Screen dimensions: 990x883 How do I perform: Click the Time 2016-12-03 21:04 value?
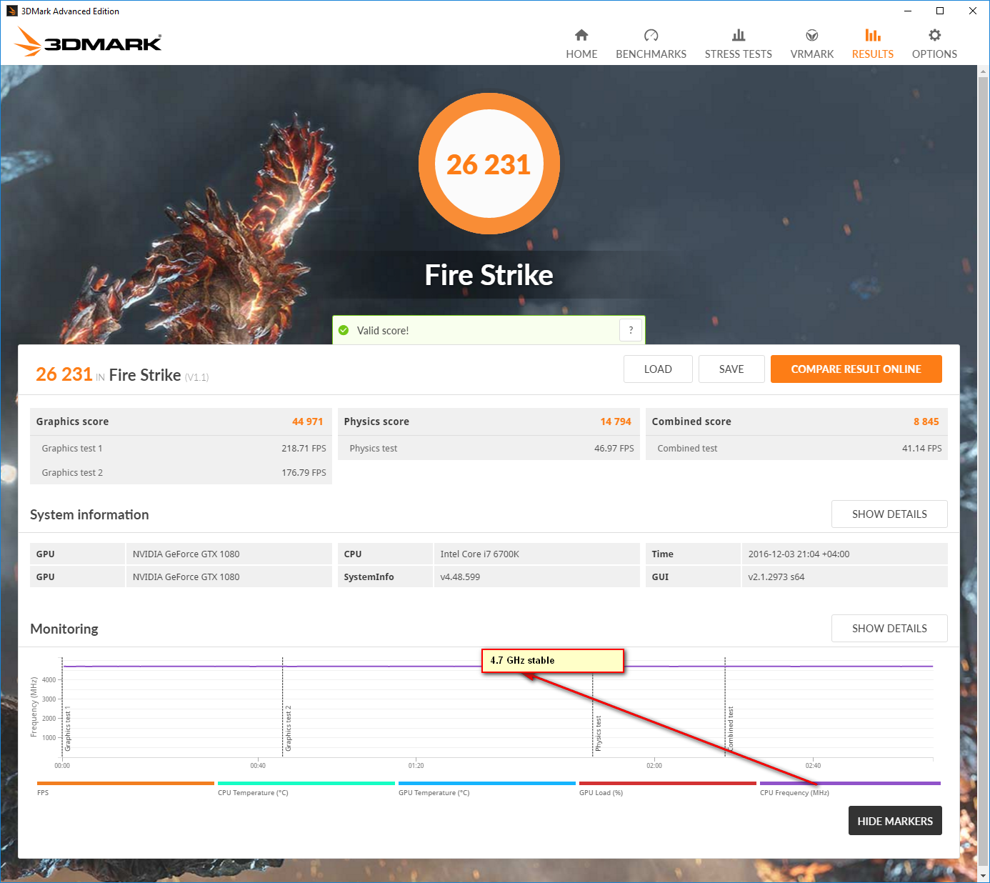click(845, 554)
